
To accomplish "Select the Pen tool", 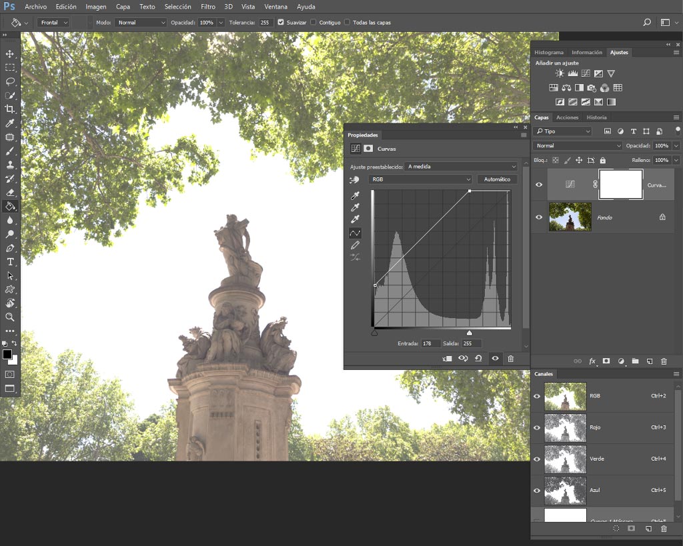I will (x=9, y=248).
